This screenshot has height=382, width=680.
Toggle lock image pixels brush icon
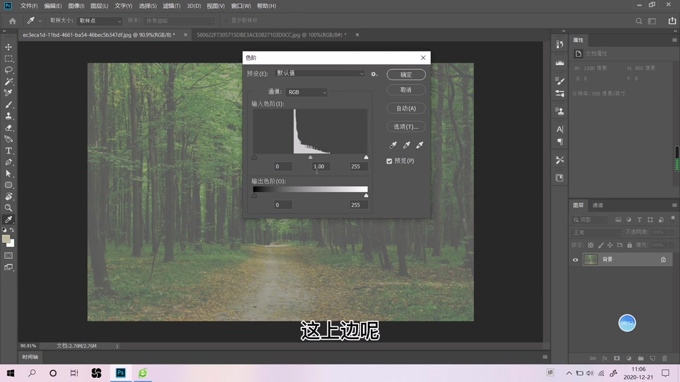[601, 246]
